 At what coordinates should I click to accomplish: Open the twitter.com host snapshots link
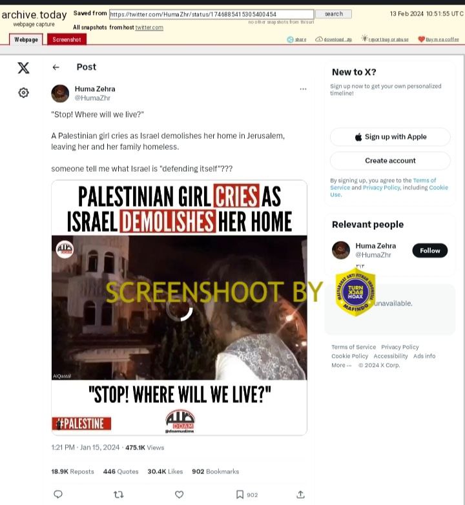[149, 28]
